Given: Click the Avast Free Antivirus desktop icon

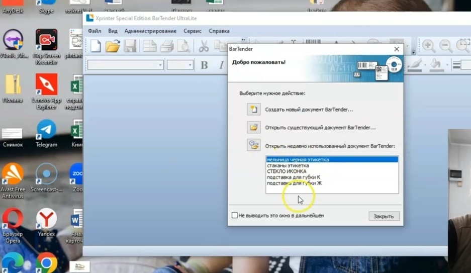Looking at the screenshot, I should tap(13, 181).
